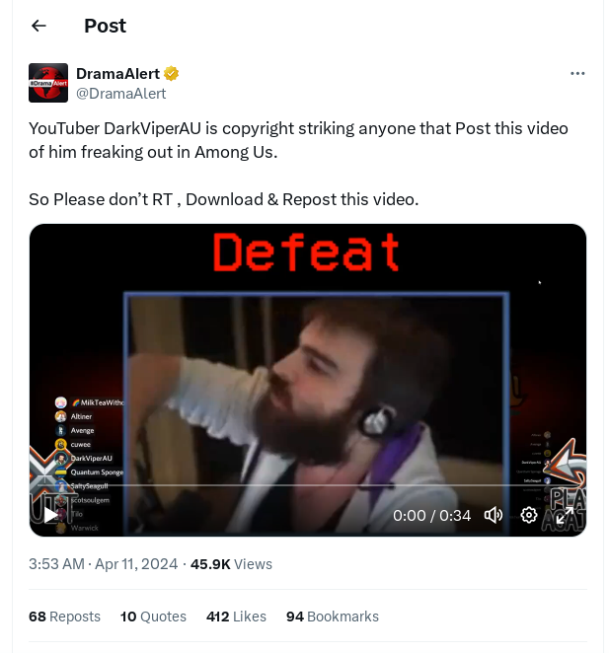Seek on the video progress bar
609x653 pixels.
[308, 485]
